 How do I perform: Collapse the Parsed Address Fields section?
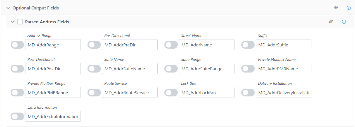pyautogui.click(x=13, y=22)
